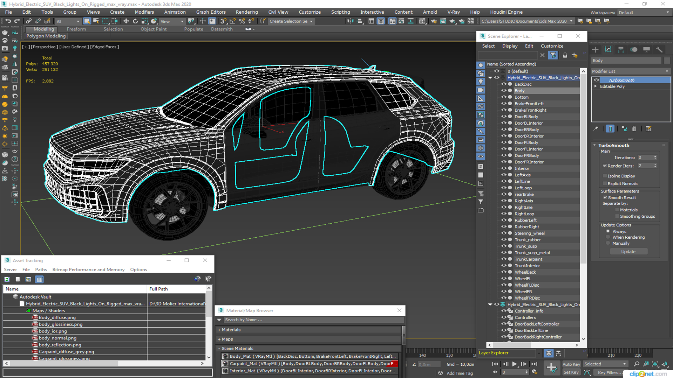Click the Body object color swatch
Viewport: 673px width, 378px height.
667,61
